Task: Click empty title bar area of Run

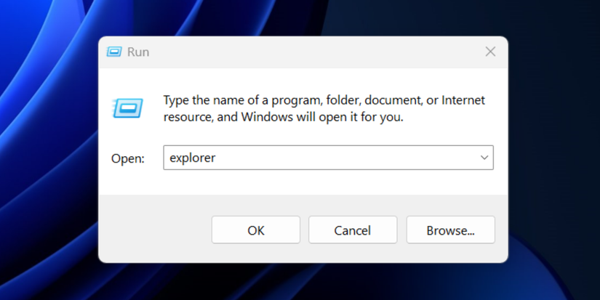Action: pos(305,52)
